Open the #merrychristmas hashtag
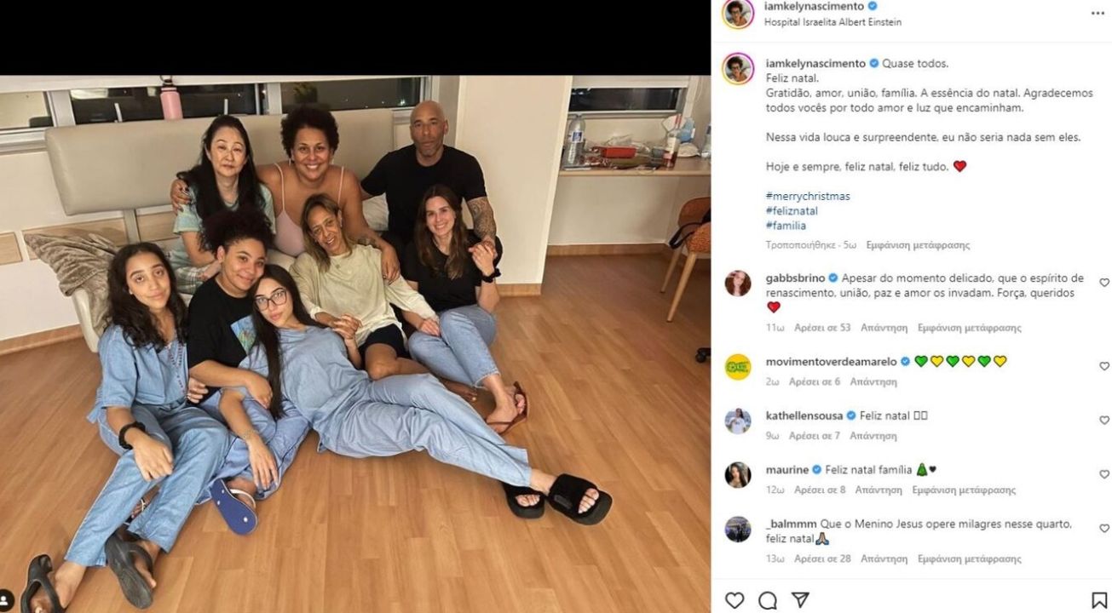The width and height of the screenshot is (1112, 613). tap(808, 196)
